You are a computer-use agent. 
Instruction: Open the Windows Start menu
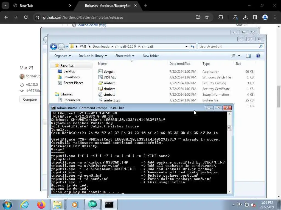(x=7, y=205)
